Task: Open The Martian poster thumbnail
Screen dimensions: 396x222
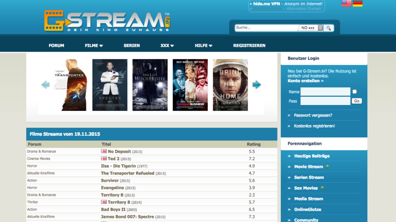Action: pos(230,85)
